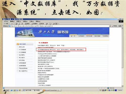This screenshot has width=126, height=94.
Task: Open the 文件 (File) menu
Action: pyautogui.click(x=6, y=21)
